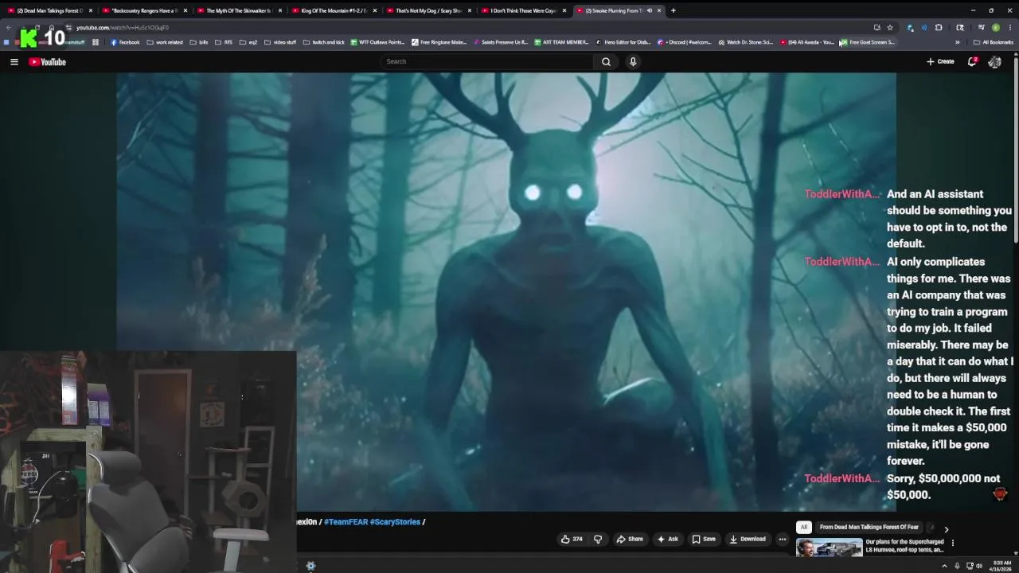Open the 'bills' bookmarks folder
This screenshot has height=573, width=1019.
click(x=199, y=42)
